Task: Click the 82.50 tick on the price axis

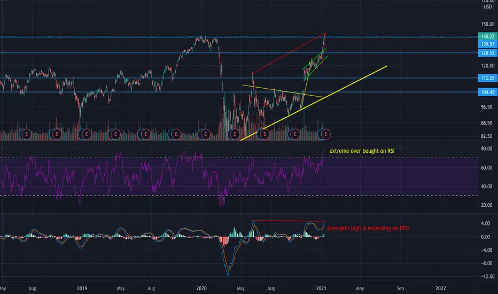Action: pyautogui.click(x=487, y=136)
